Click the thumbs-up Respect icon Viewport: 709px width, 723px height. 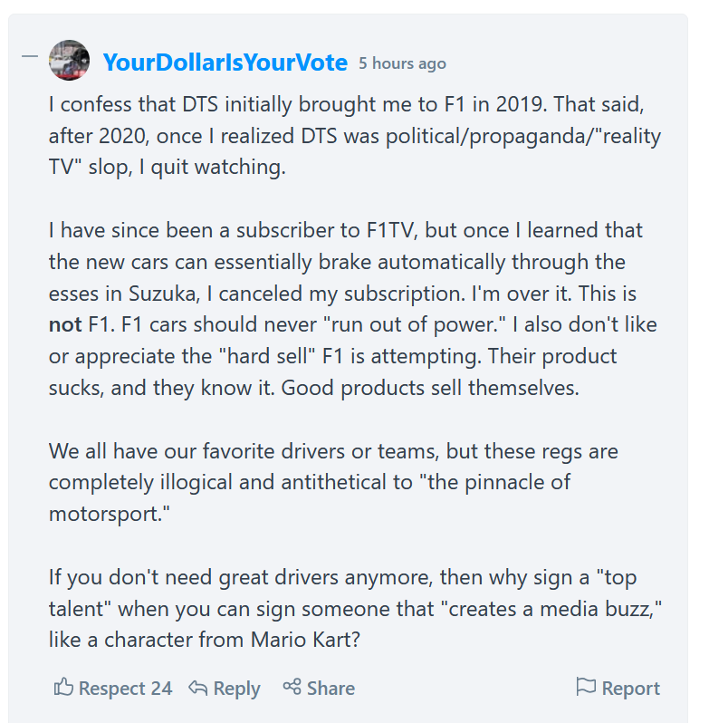(x=63, y=688)
